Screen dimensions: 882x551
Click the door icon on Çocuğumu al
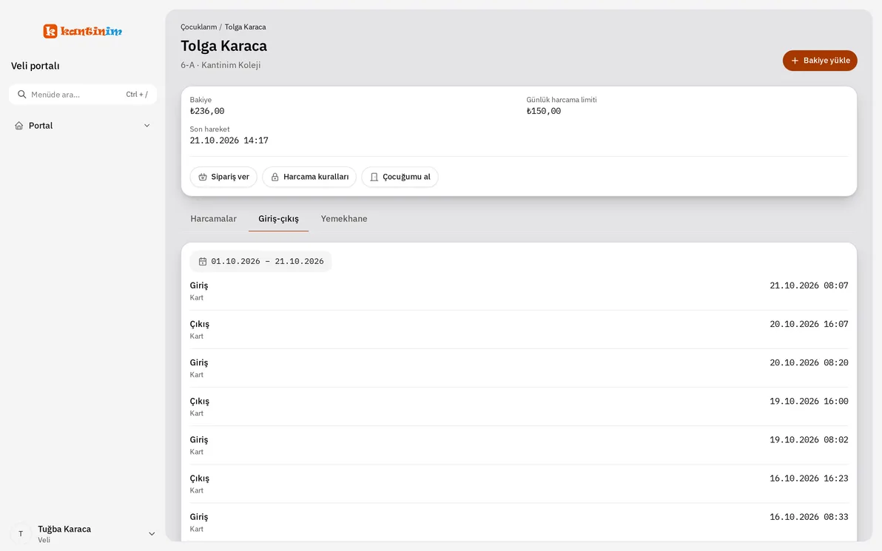click(374, 177)
